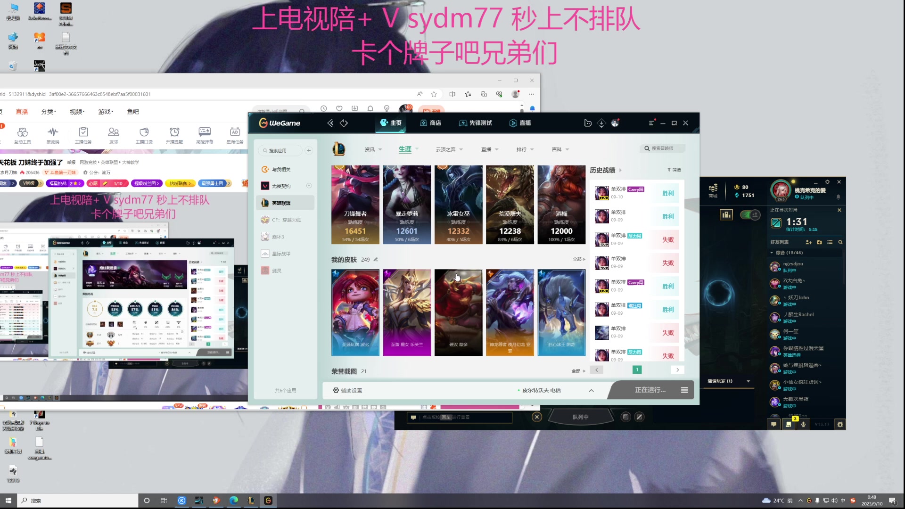Open CF:穿越火线 from the WeGame sidebar
905x509 pixels.
pos(285,220)
